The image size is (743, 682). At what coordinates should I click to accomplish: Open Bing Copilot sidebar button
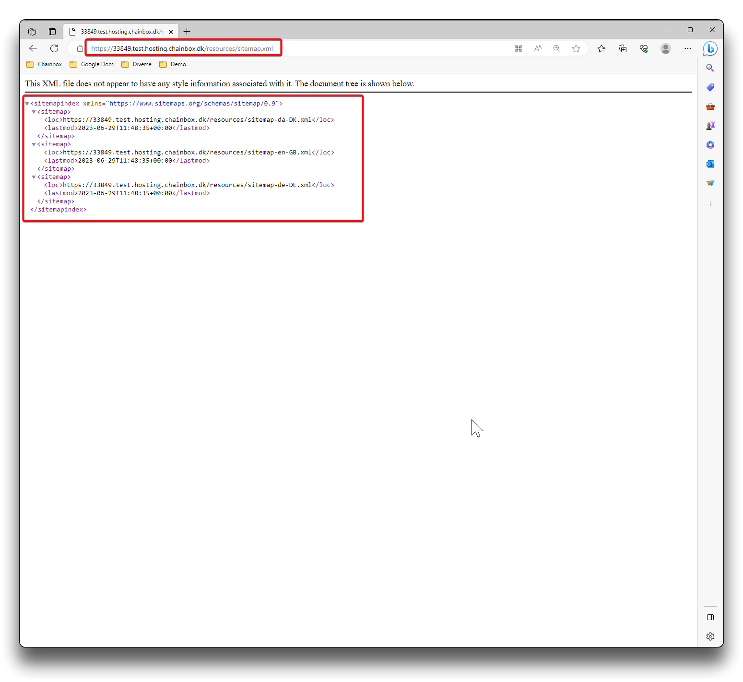[710, 48]
